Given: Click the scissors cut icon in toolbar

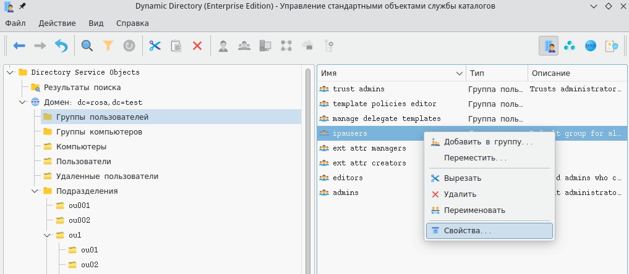Looking at the screenshot, I should [x=155, y=46].
